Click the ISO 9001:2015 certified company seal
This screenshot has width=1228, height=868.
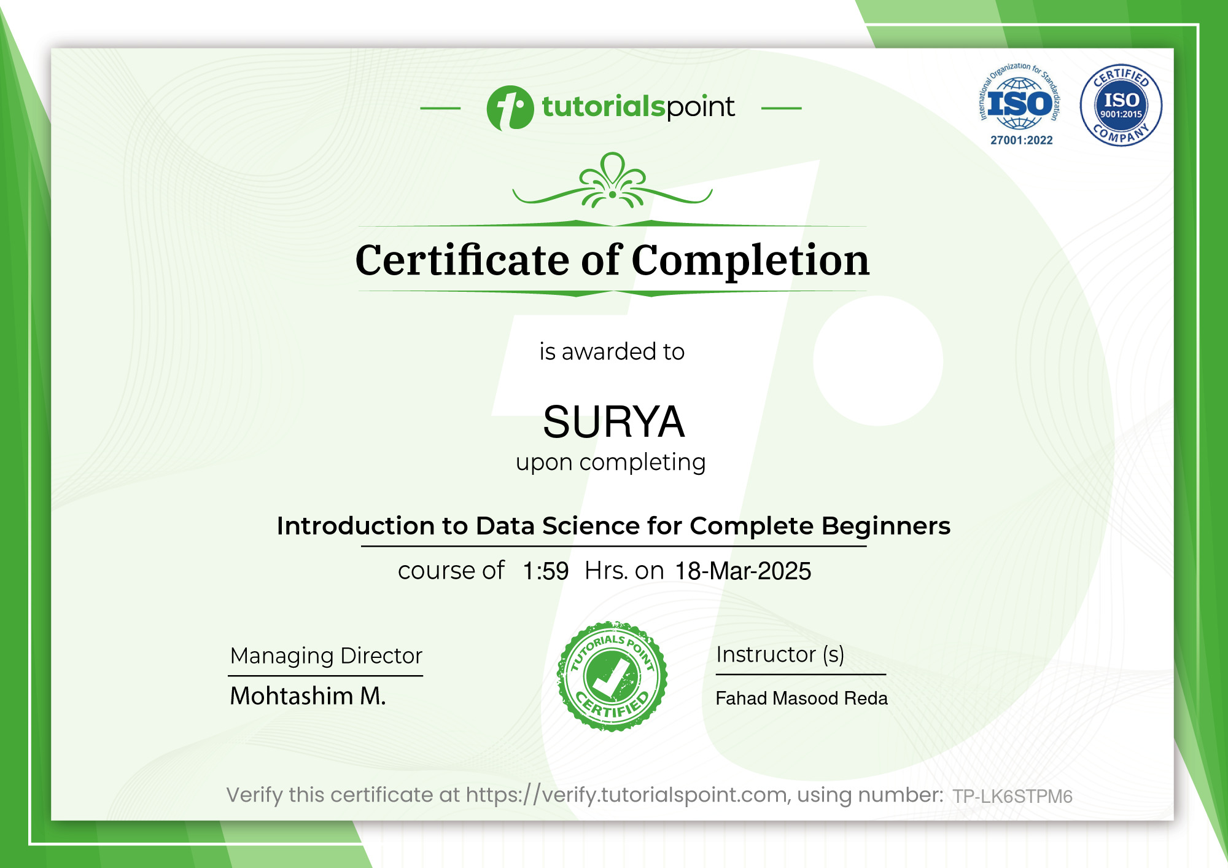1121,105
